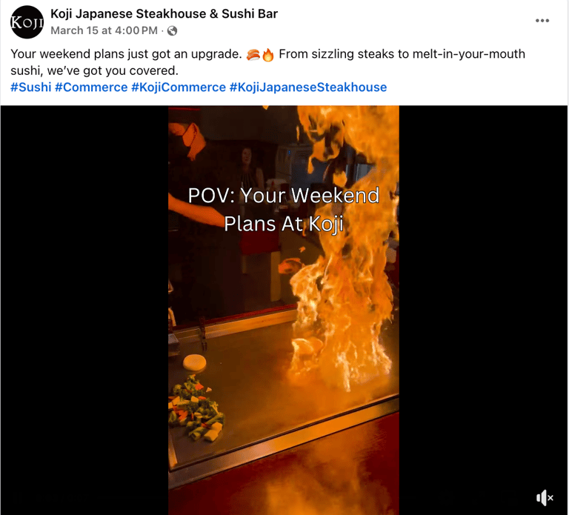Click the sushi emoji in caption

253,54
